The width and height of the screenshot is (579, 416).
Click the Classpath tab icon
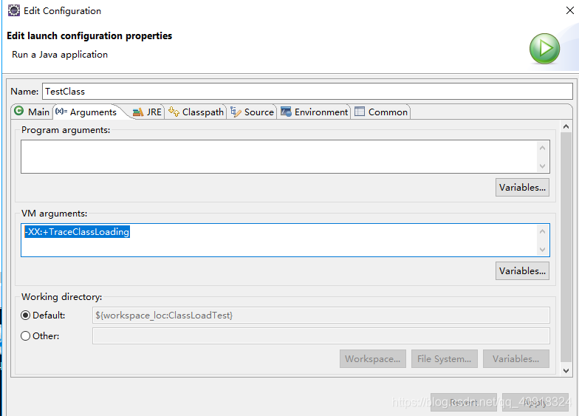pyautogui.click(x=174, y=111)
